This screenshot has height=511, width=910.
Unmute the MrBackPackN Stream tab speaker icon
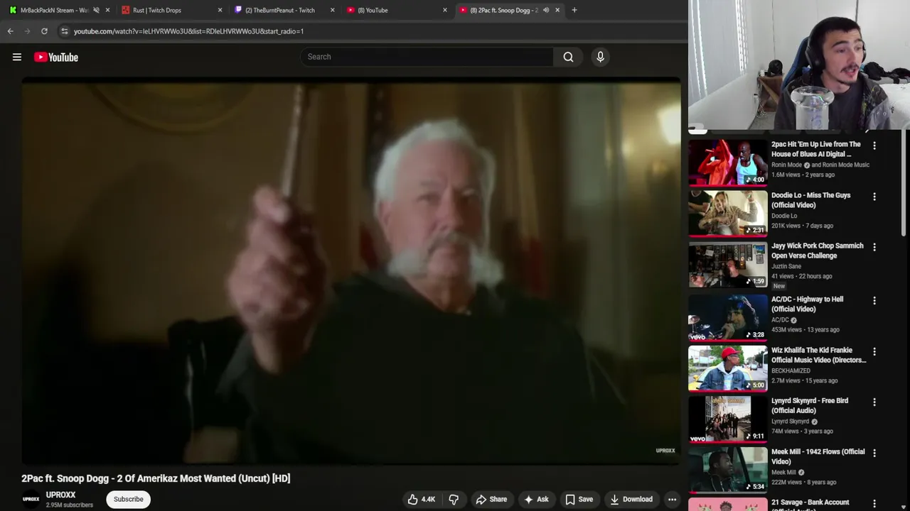pyautogui.click(x=96, y=10)
